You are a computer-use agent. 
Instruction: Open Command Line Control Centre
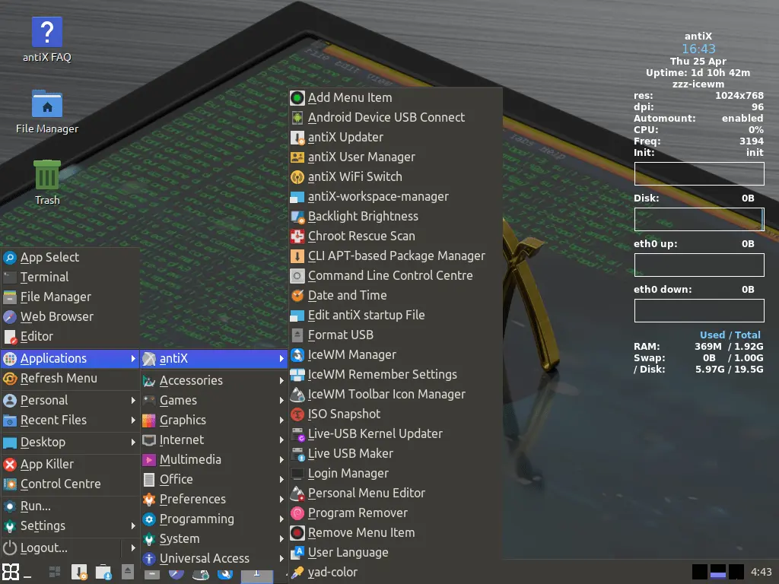(x=396, y=276)
